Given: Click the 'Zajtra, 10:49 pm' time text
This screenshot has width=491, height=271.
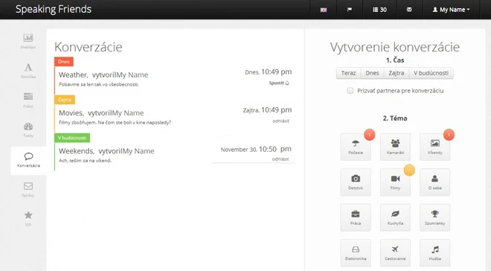Looking at the screenshot, I should [x=267, y=110].
